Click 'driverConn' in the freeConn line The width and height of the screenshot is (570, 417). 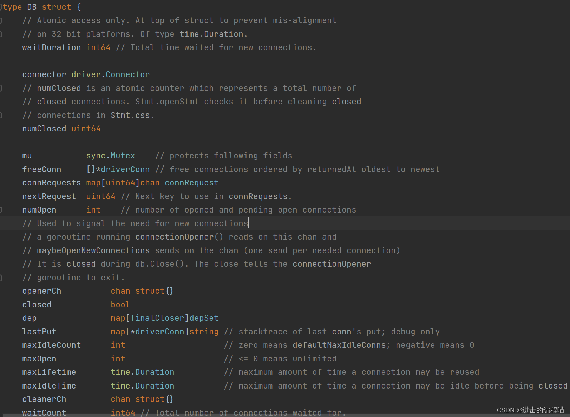coord(125,169)
